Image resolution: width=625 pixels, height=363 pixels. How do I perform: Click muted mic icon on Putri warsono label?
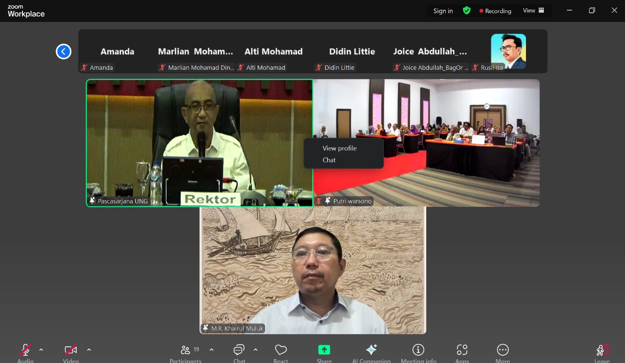[319, 201]
